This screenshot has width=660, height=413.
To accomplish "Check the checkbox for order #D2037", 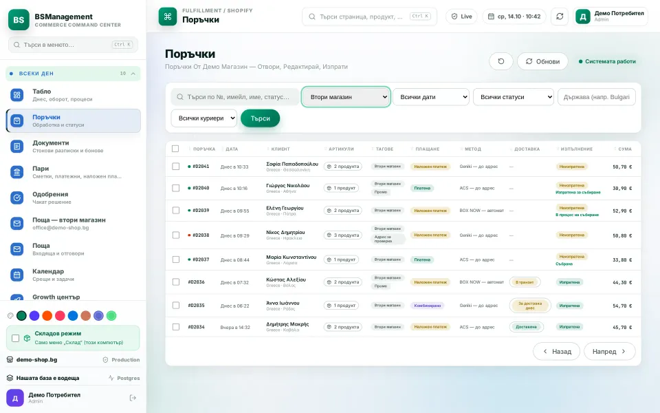I will click(x=176, y=260).
